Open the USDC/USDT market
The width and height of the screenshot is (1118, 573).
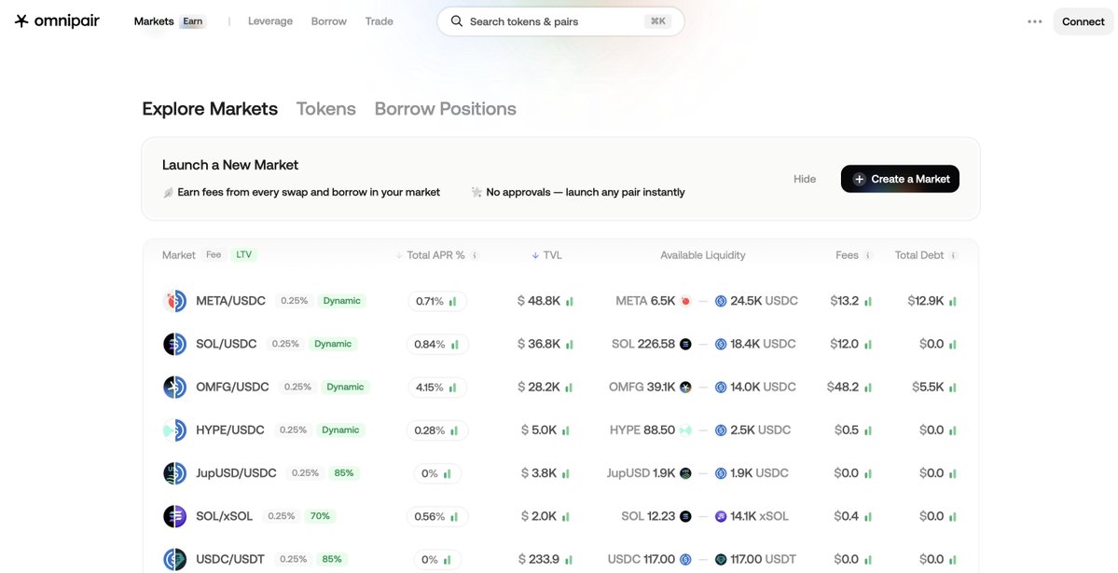tap(230, 559)
